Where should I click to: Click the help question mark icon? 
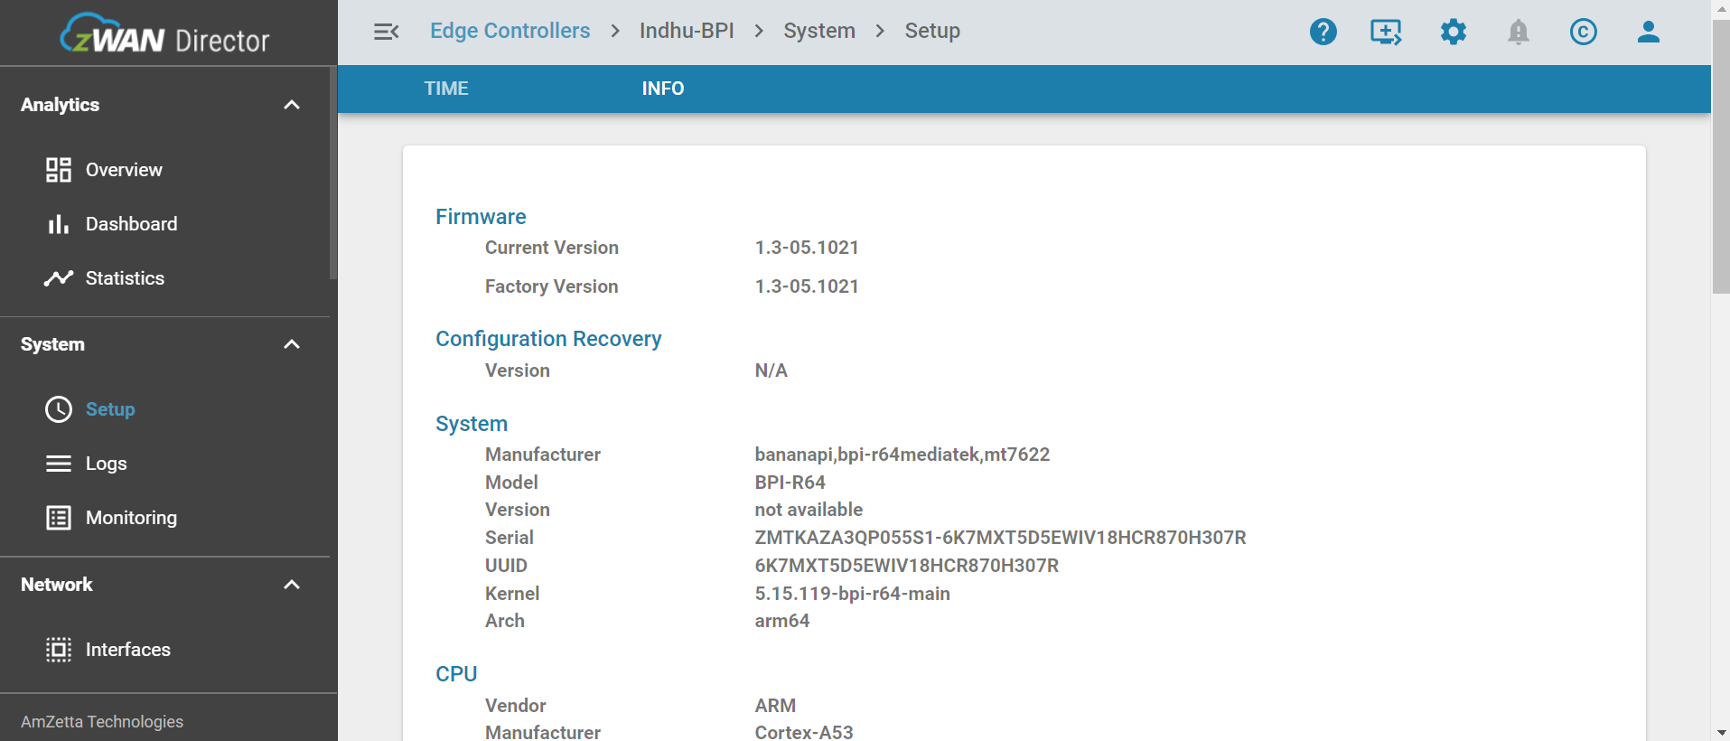1323,32
